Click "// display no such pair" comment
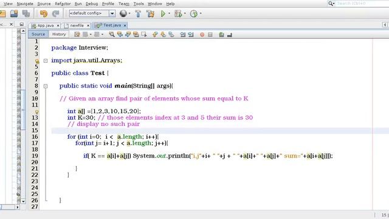This screenshot has height=219, width=389. tap(103, 124)
